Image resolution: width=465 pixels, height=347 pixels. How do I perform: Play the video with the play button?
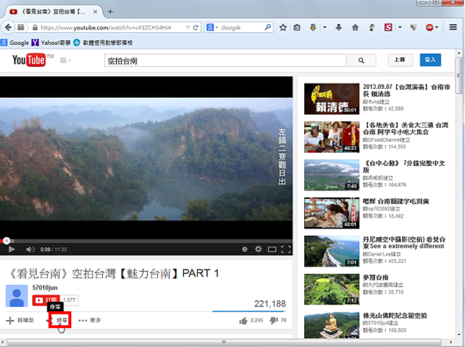tap(12, 249)
